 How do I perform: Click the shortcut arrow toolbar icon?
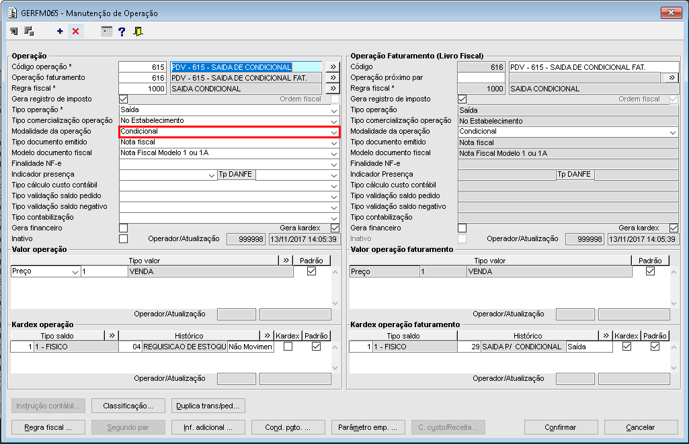[14, 31]
